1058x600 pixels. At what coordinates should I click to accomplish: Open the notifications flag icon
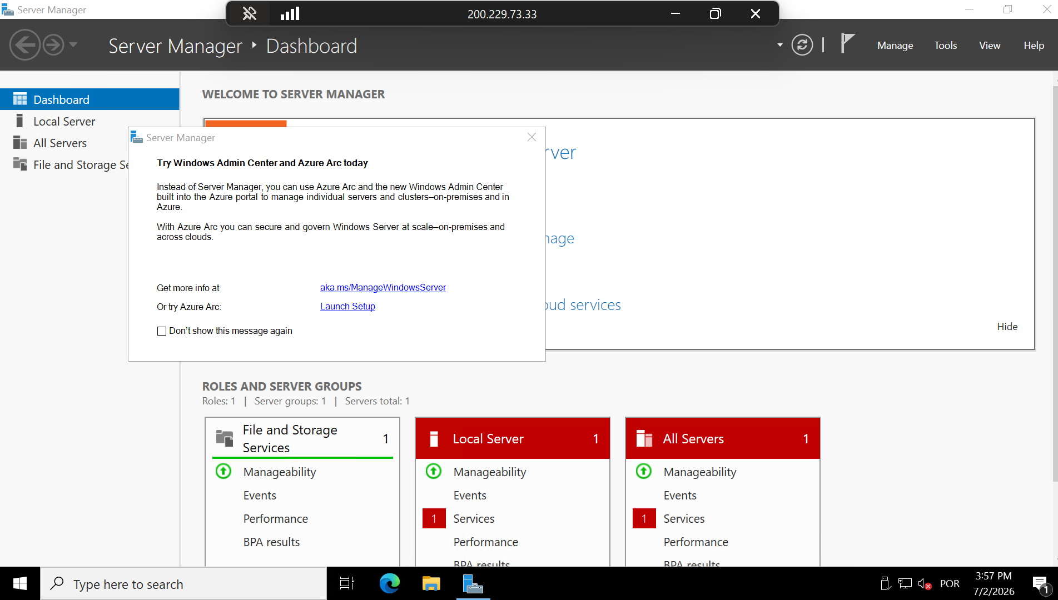pyautogui.click(x=847, y=43)
